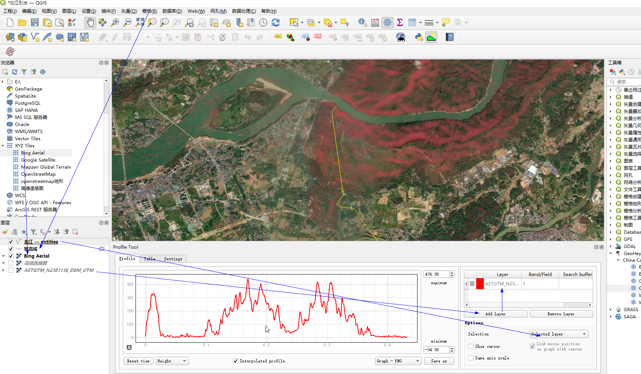Open the Graph - PNG format dropdown

click(x=398, y=361)
